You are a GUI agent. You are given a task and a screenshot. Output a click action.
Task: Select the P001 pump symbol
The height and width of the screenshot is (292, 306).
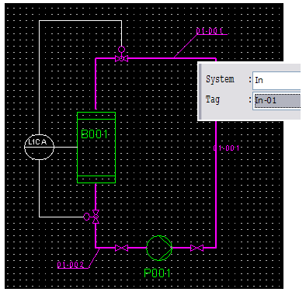[x=159, y=248]
